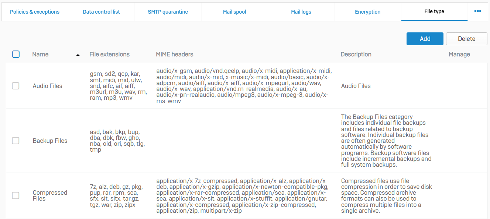This screenshot has height=219, width=490.
Task: Click the MIME headers column header
Action: [175, 54]
